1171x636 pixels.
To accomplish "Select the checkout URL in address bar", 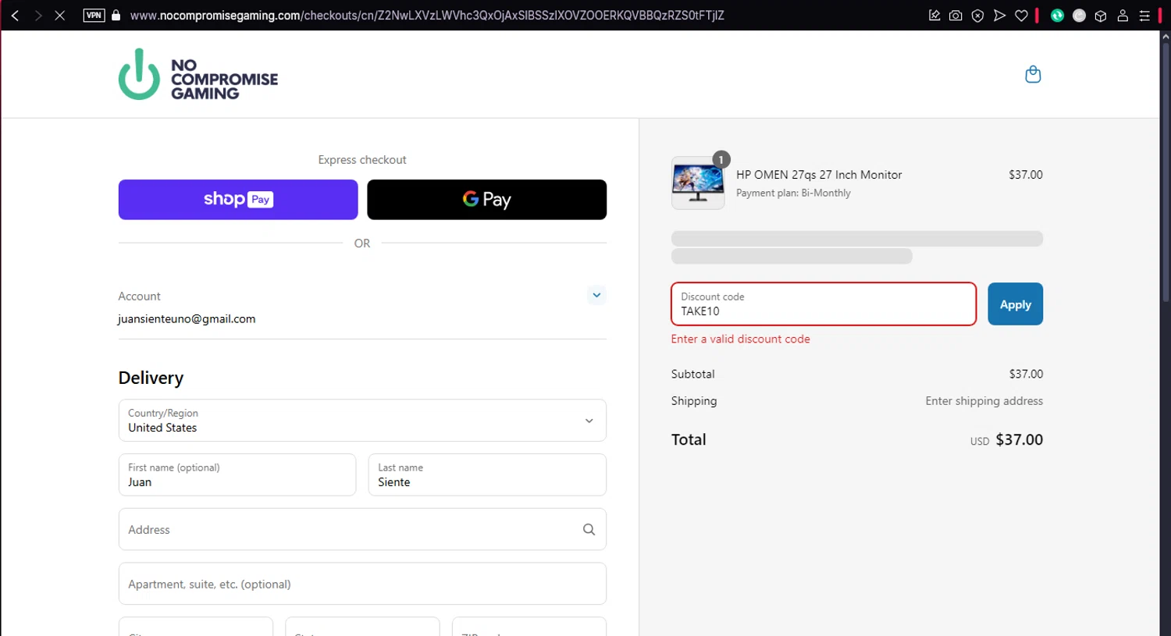I will [x=427, y=16].
